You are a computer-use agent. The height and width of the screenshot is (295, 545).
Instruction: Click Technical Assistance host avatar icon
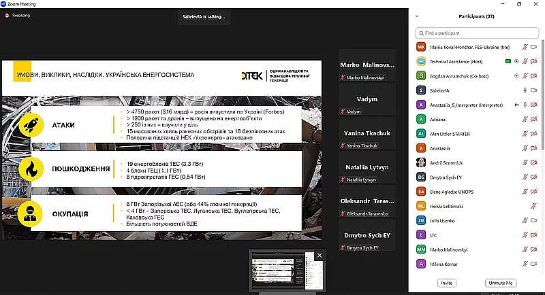coord(421,61)
